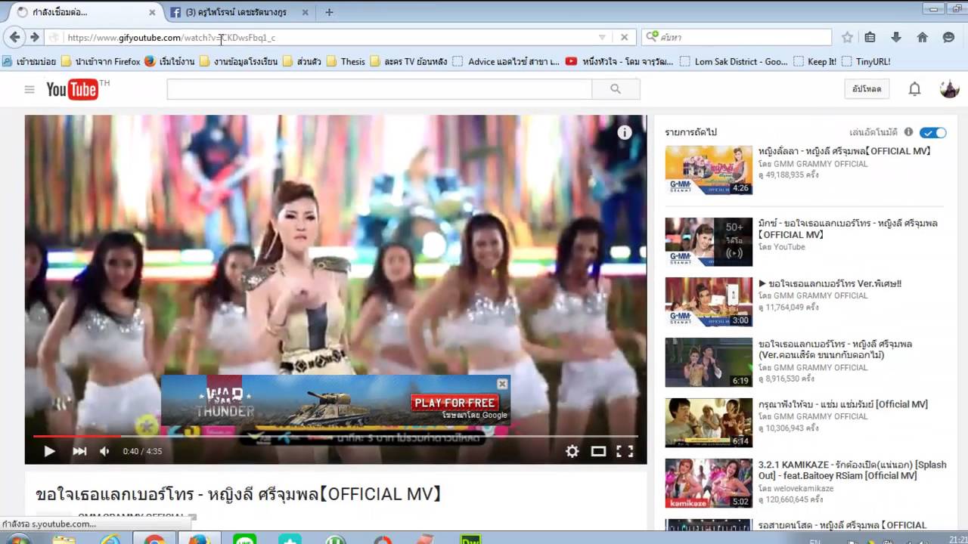The image size is (968, 544).
Task: Open the ส่วนตัว bookmark folder
Action: pos(301,61)
